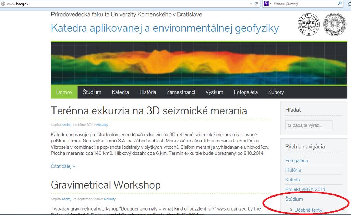Open the Štúdium menu item
The height and width of the screenshot is (215, 351).
coord(92,92)
